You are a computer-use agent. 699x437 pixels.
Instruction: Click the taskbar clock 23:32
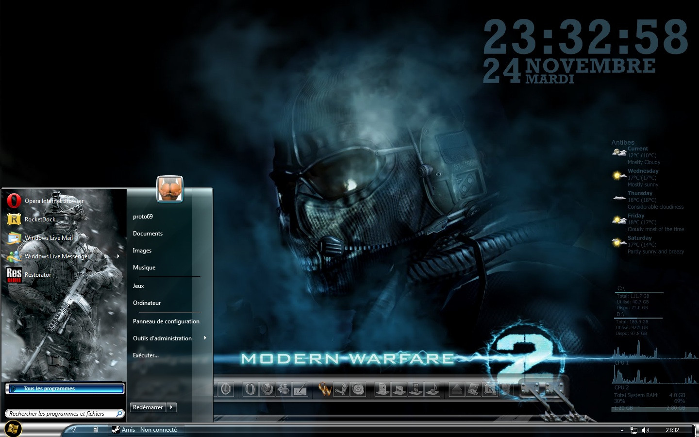[672, 430]
